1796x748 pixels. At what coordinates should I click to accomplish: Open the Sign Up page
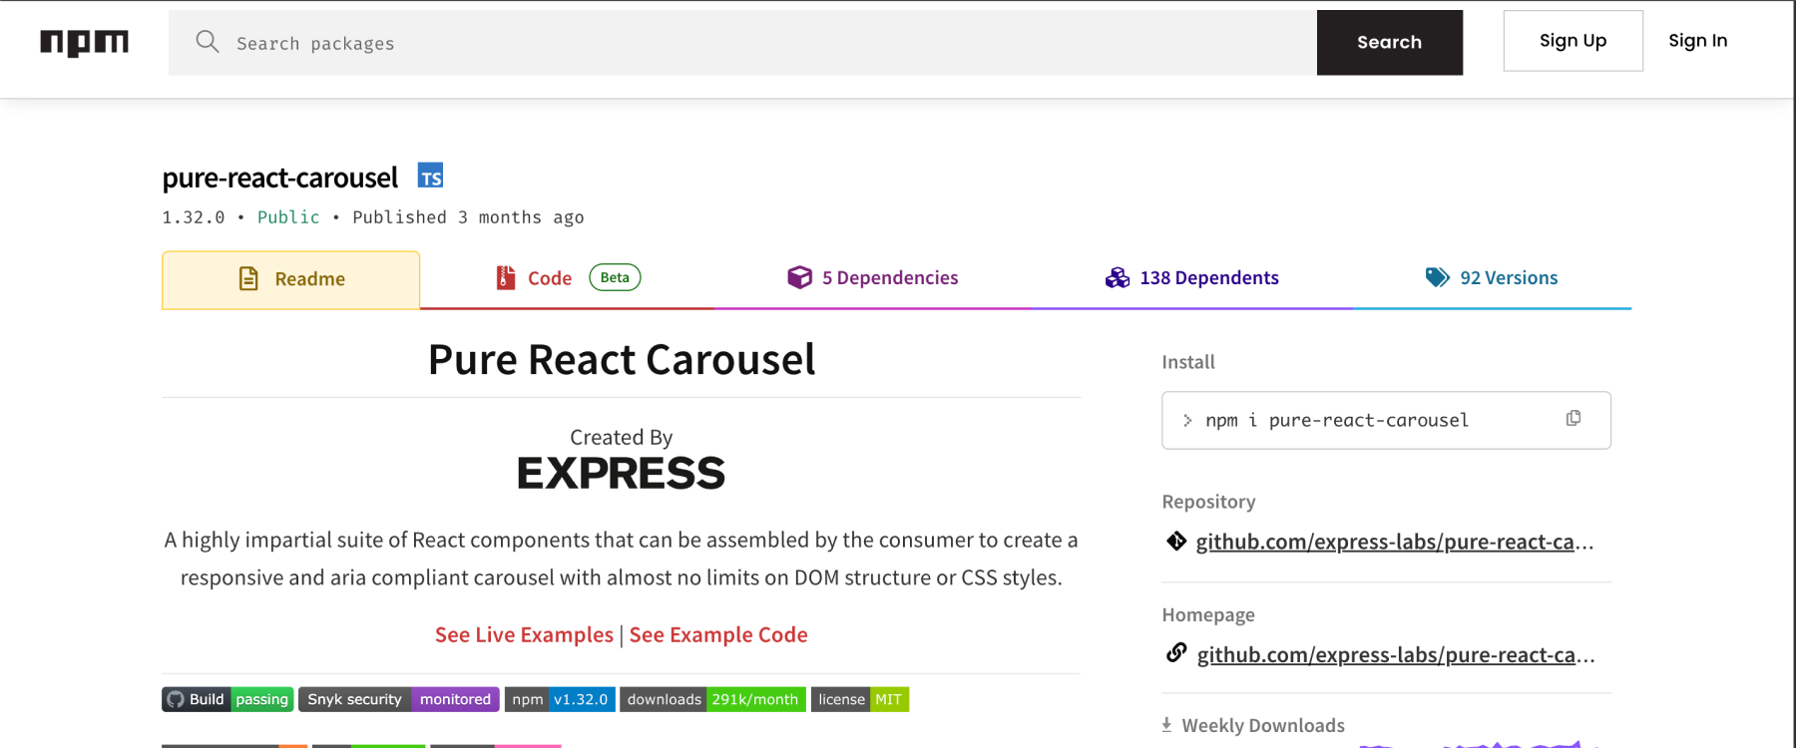(1573, 41)
